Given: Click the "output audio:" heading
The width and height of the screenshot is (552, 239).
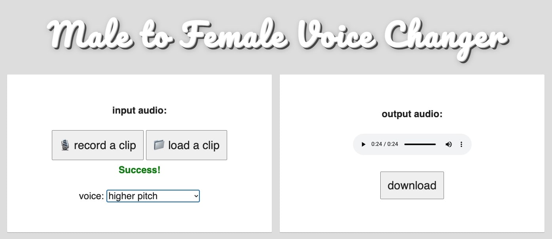Looking at the screenshot, I should coord(412,114).
